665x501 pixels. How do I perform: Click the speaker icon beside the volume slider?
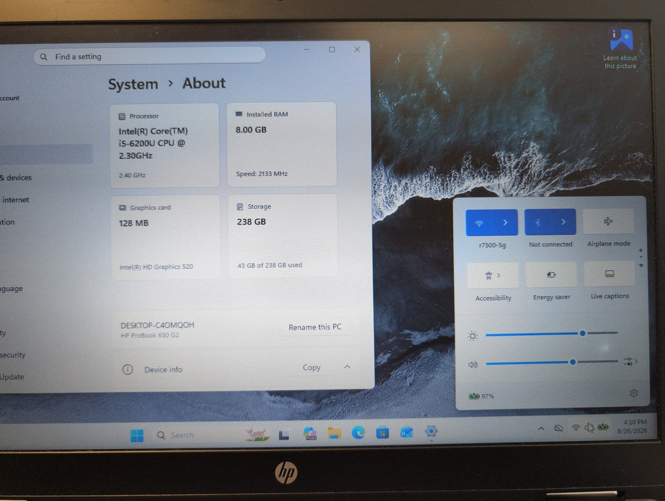pyautogui.click(x=473, y=364)
